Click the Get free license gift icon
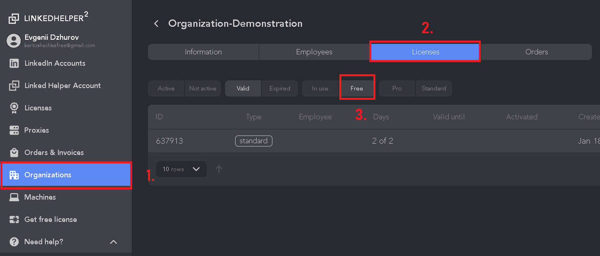Screen dimensions: 600x256 14,219
